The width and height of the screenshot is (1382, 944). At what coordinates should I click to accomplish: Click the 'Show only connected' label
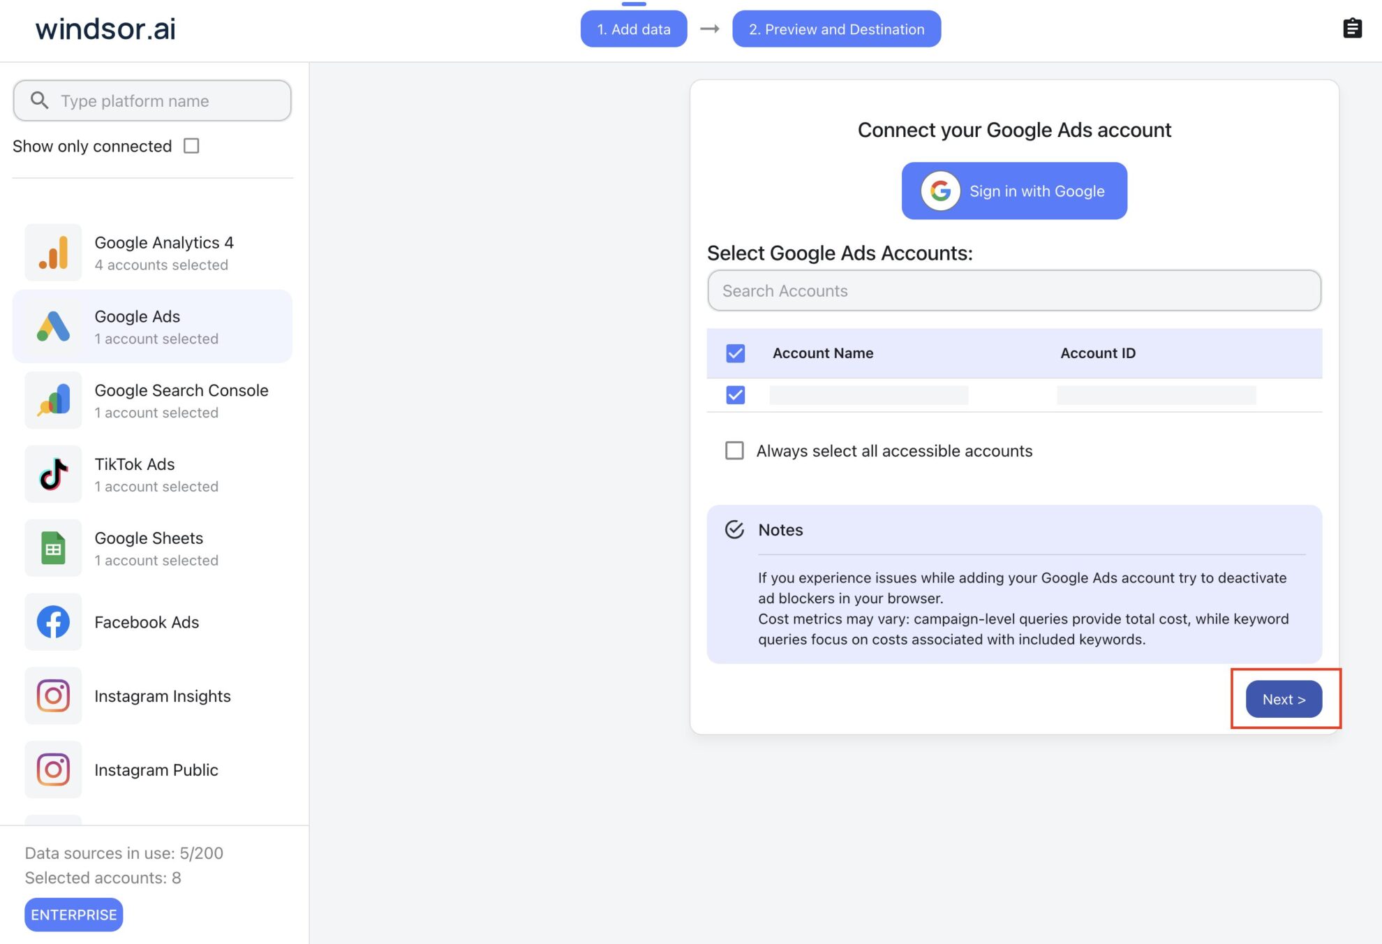[x=92, y=146]
